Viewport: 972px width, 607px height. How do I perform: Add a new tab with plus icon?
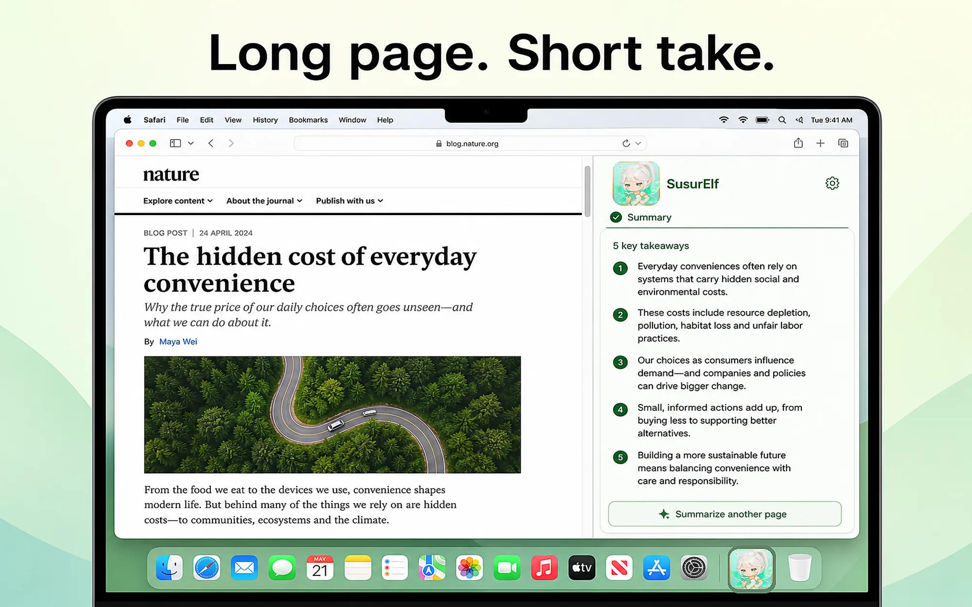(x=820, y=143)
